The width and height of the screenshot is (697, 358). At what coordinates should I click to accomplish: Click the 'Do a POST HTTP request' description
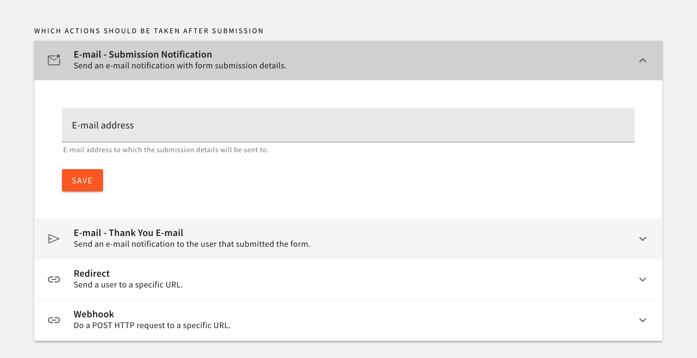pos(152,326)
